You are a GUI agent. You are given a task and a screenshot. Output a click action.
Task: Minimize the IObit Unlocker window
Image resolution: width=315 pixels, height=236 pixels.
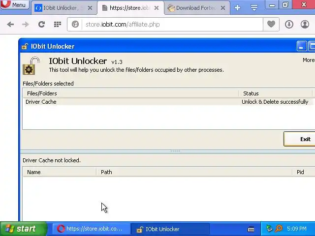click(x=302, y=46)
